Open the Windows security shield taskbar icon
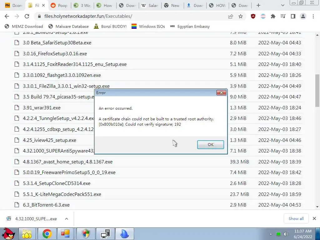 click(x=86, y=234)
